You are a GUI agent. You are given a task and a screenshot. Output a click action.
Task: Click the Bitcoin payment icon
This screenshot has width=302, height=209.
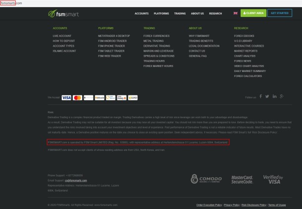[x=100, y=97]
